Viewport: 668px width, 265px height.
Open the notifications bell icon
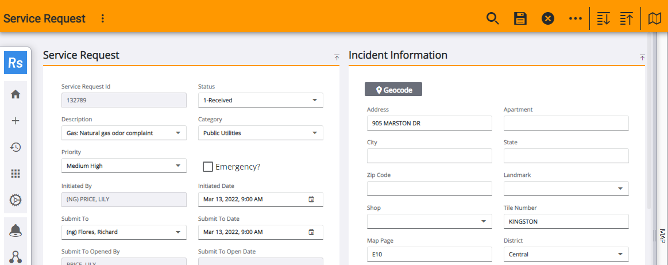coord(16,231)
